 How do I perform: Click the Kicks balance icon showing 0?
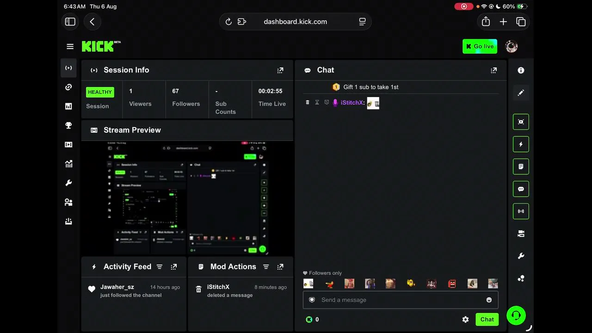(x=309, y=320)
